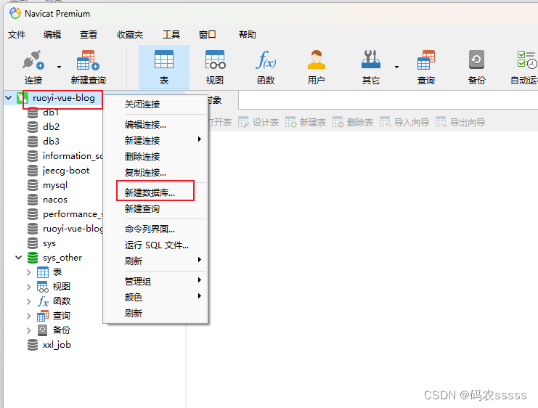Click the Function (函数) f(x) icon

point(266,60)
